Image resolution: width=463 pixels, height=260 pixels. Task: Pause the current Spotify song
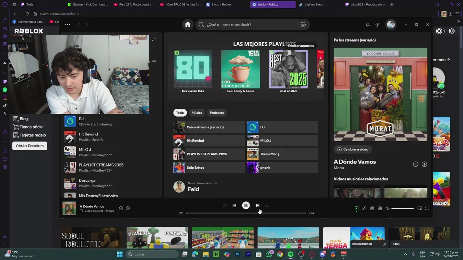pyautogui.click(x=246, y=205)
